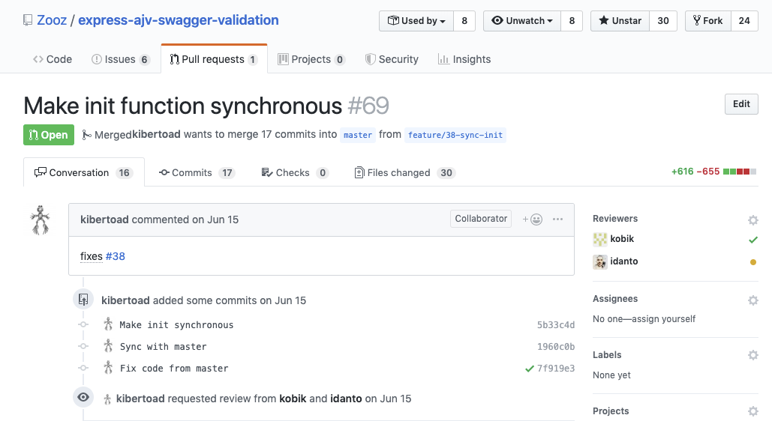Switch to the Conversation tab
This screenshot has height=421, width=772.
pyautogui.click(x=84, y=172)
